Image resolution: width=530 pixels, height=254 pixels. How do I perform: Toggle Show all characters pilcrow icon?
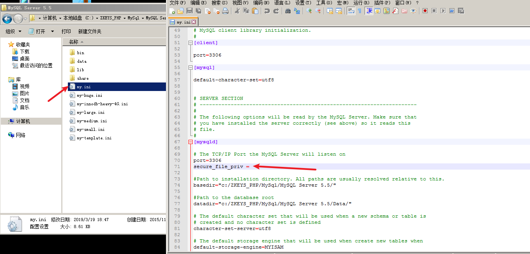click(360, 11)
